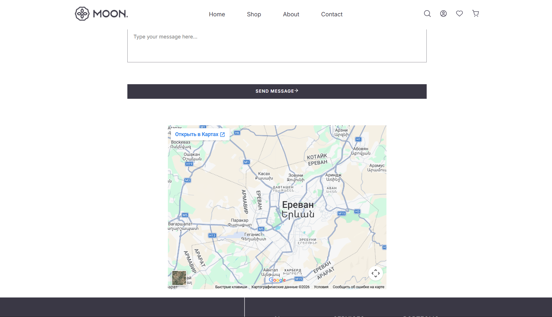The width and height of the screenshot is (552, 317).
Task: Navigate to Contact page
Action: coord(332,14)
